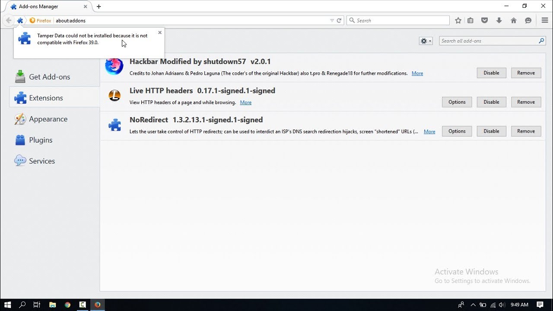Select the Add-ons Manager browser tab
The height and width of the screenshot is (311, 553).
(x=48, y=6)
